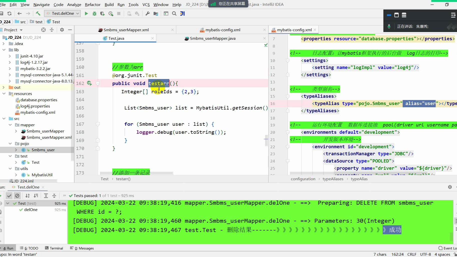Image resolution: width=457 pixels, height=257 pixels.
Task: Click the Synchronize refresh icon in toolbar
Action: click(x=10, y=13)
